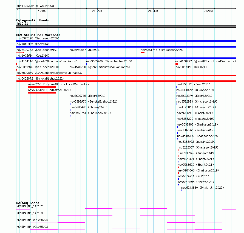Viewport: 244px width, 233px height.
Task: Click nsv4548788 (gnomADStructuralVariants) label
Action: click(x=100, y=67)
